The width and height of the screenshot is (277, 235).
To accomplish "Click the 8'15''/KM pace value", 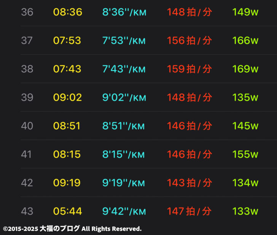I will pos(124,154).
